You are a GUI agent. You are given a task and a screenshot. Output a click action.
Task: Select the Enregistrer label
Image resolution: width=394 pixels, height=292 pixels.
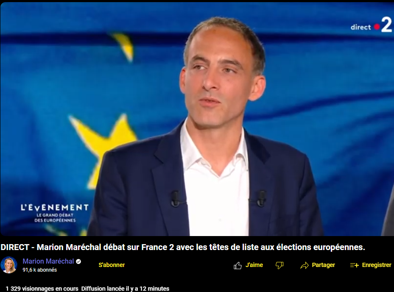[377, 265]
